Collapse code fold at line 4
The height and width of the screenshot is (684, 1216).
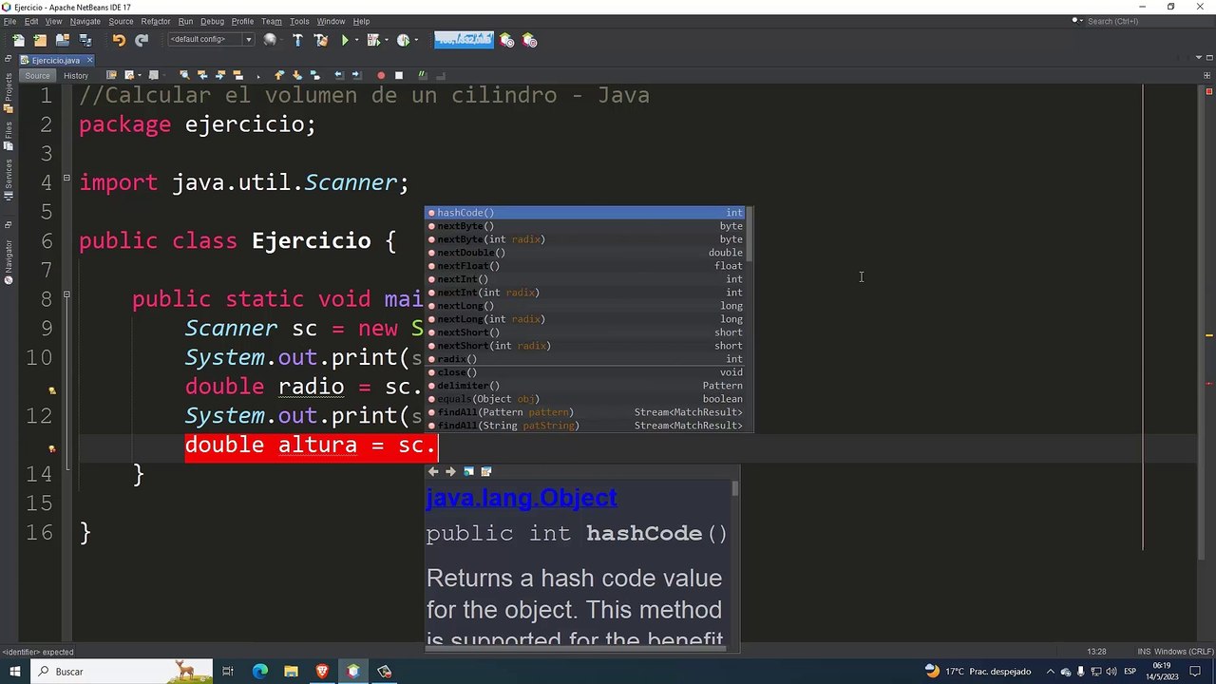(66, 178)
